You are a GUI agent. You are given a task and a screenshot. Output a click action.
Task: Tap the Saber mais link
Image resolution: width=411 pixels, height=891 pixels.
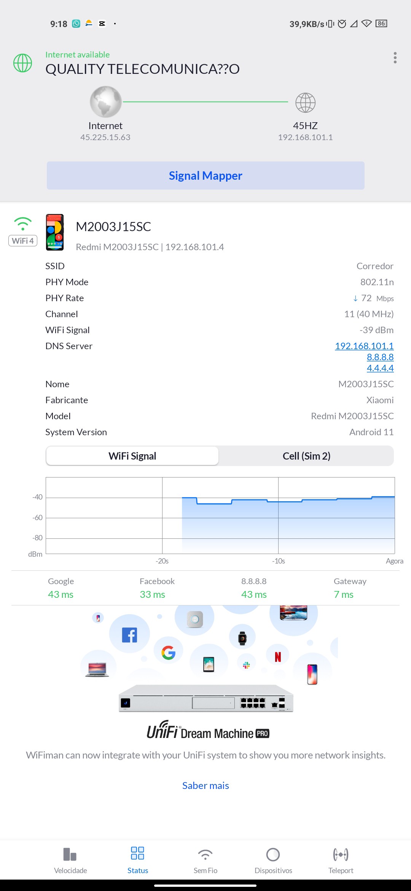coord(205,786)
